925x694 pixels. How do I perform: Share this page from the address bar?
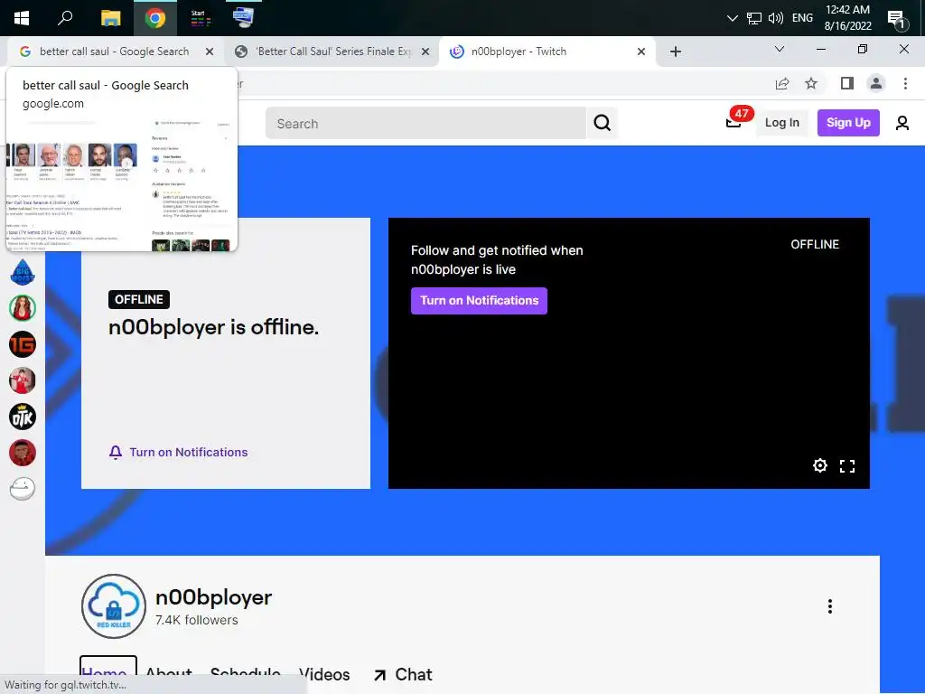click(782, 84)
